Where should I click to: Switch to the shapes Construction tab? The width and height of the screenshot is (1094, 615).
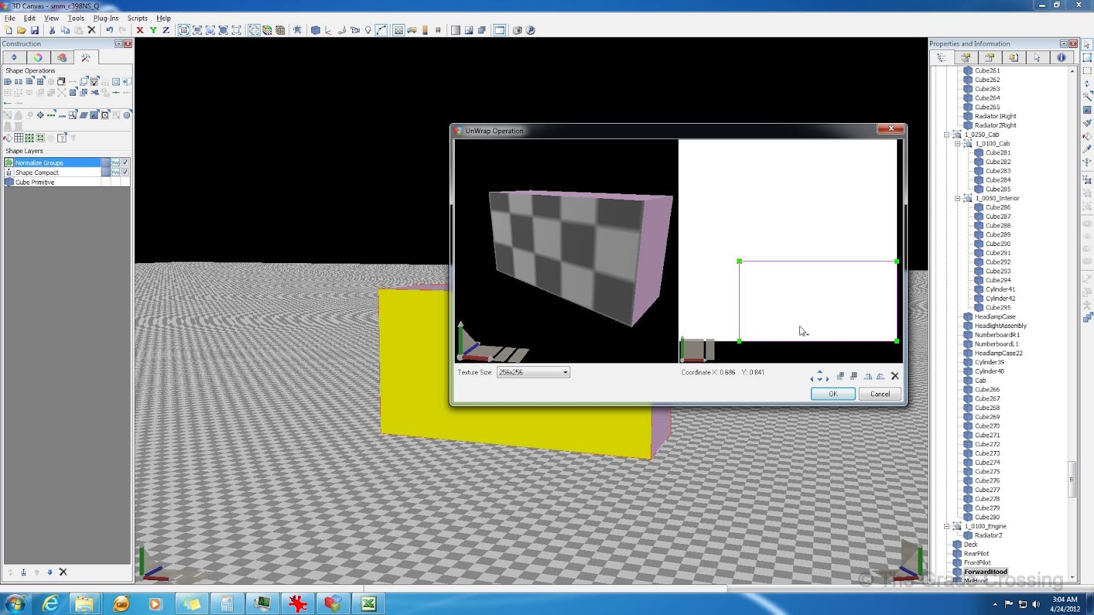pos(62,57)
